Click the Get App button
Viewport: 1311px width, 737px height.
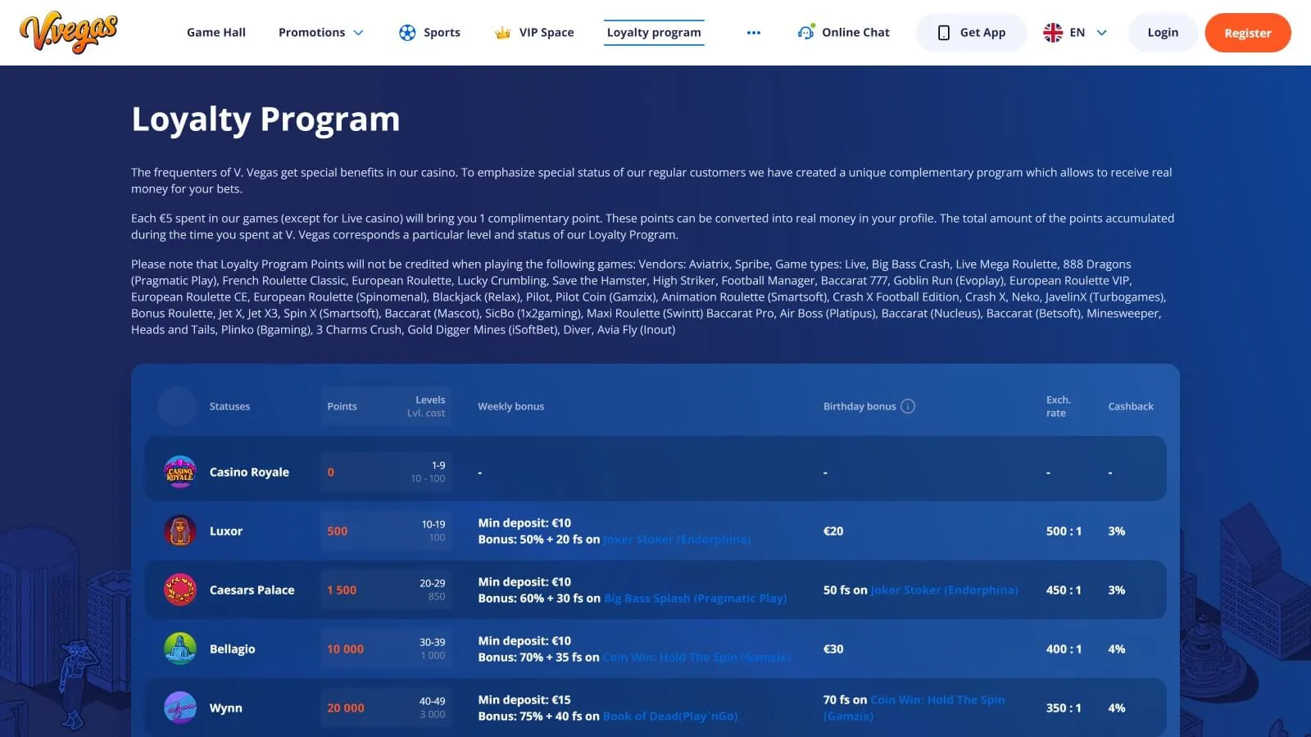[x=971, y=33]
